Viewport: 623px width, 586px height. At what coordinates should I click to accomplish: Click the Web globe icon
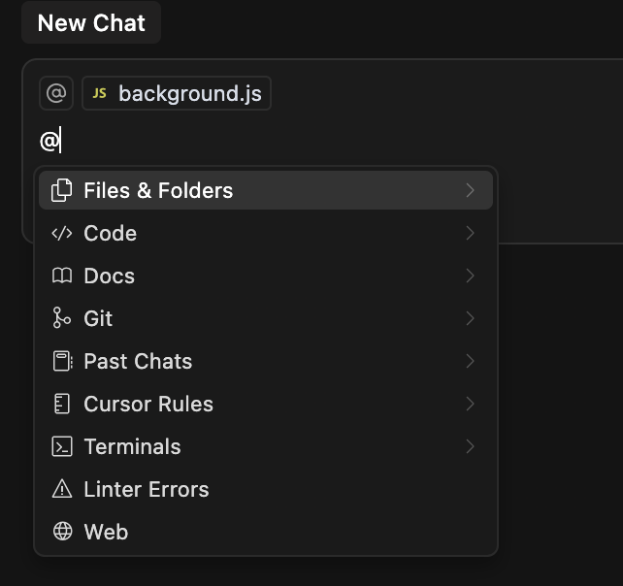click(x=62, y=532)
